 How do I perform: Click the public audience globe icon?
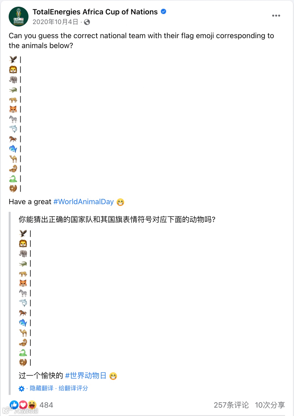coord(87,22)
